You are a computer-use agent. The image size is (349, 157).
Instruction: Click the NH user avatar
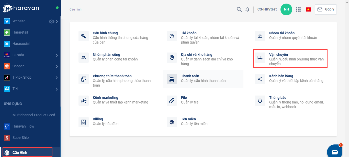286,9
